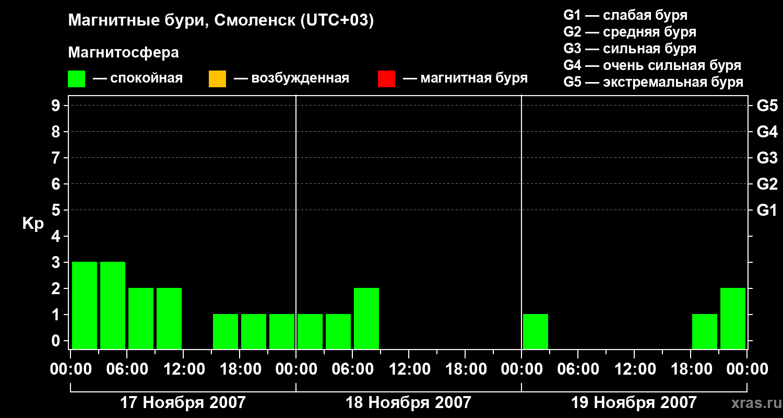Screen dimensions: 783x418
Task: Click the G3 storm level label on right axis
Action: tap(767, 158)
